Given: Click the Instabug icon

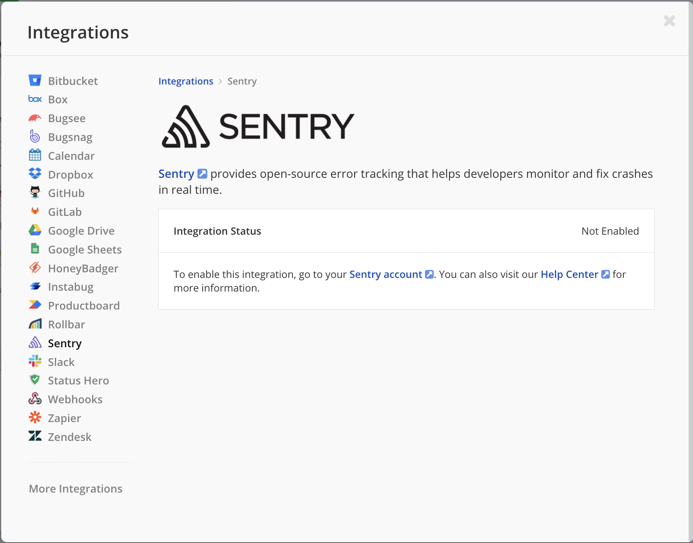Looking at the screenshot, I should coord(35,286).
